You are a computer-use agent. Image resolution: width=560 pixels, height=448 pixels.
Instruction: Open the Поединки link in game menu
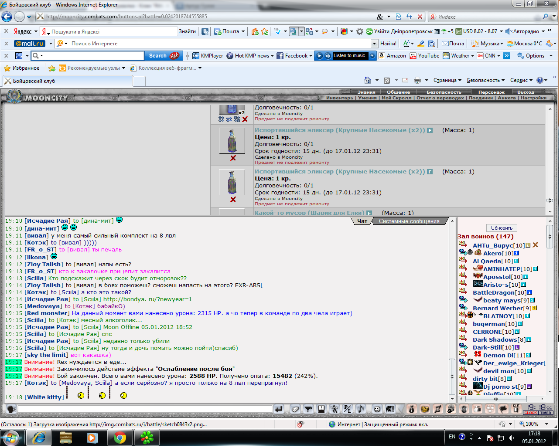pos(481,98)
